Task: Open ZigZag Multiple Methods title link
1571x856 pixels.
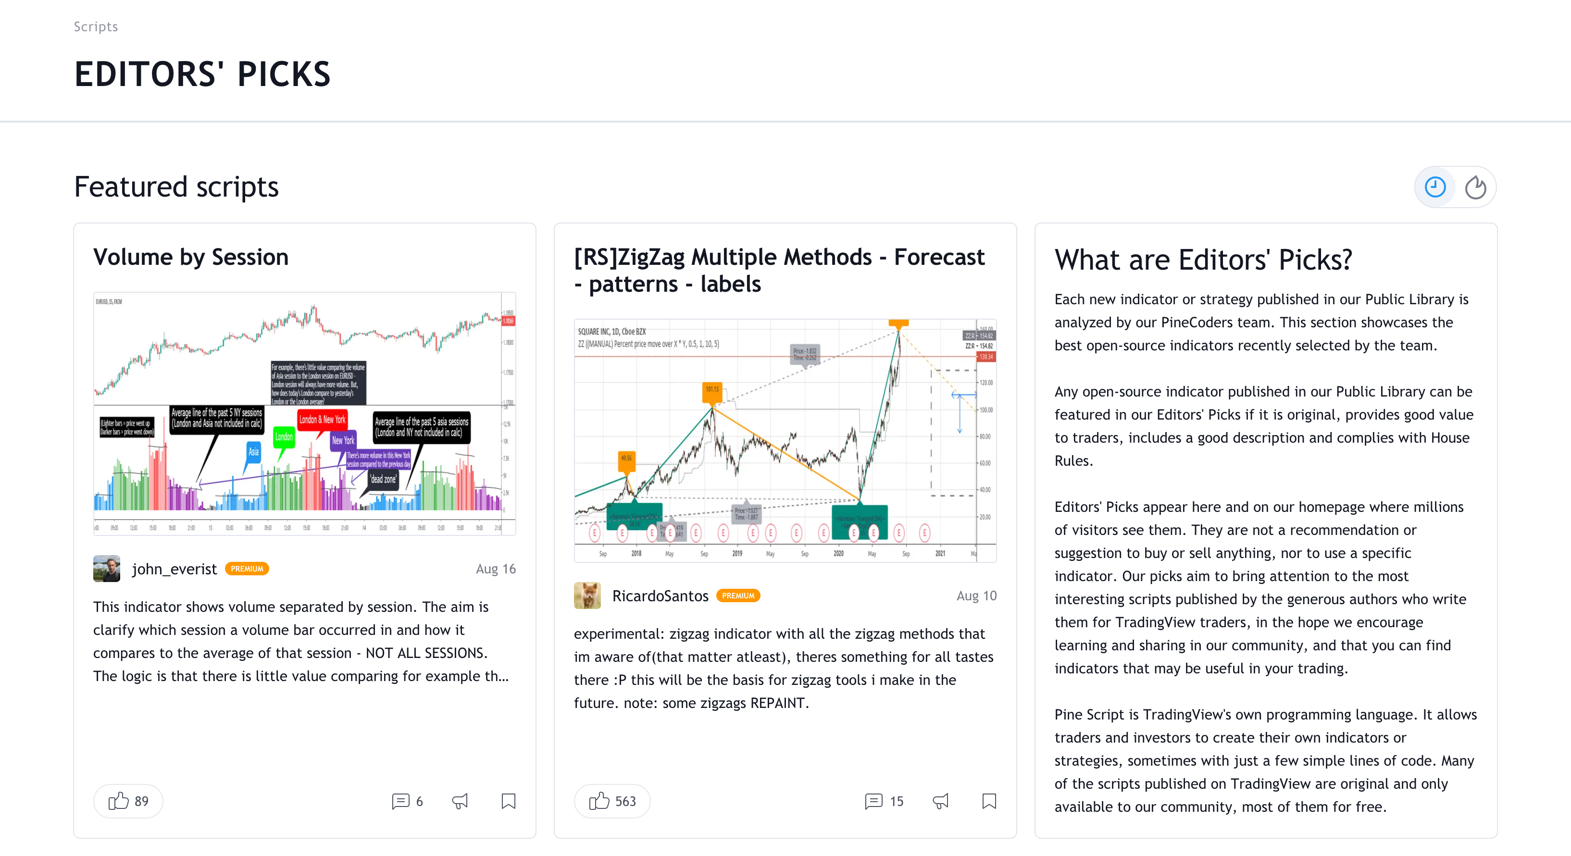Action: pyautogui.click(x=779, y=270)
